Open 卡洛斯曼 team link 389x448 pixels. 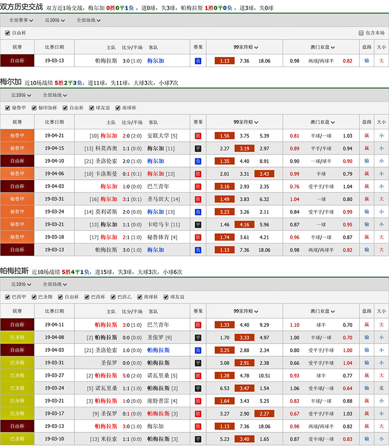coord(106,174)
